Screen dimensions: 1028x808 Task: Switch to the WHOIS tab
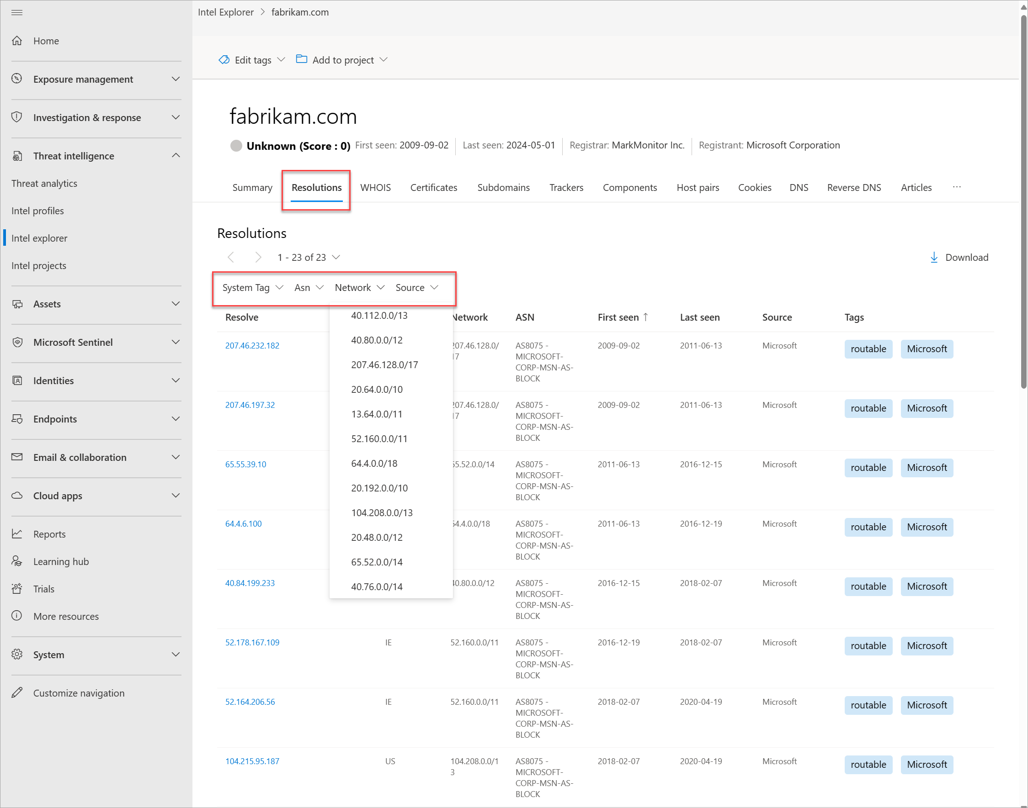(375, 187)
